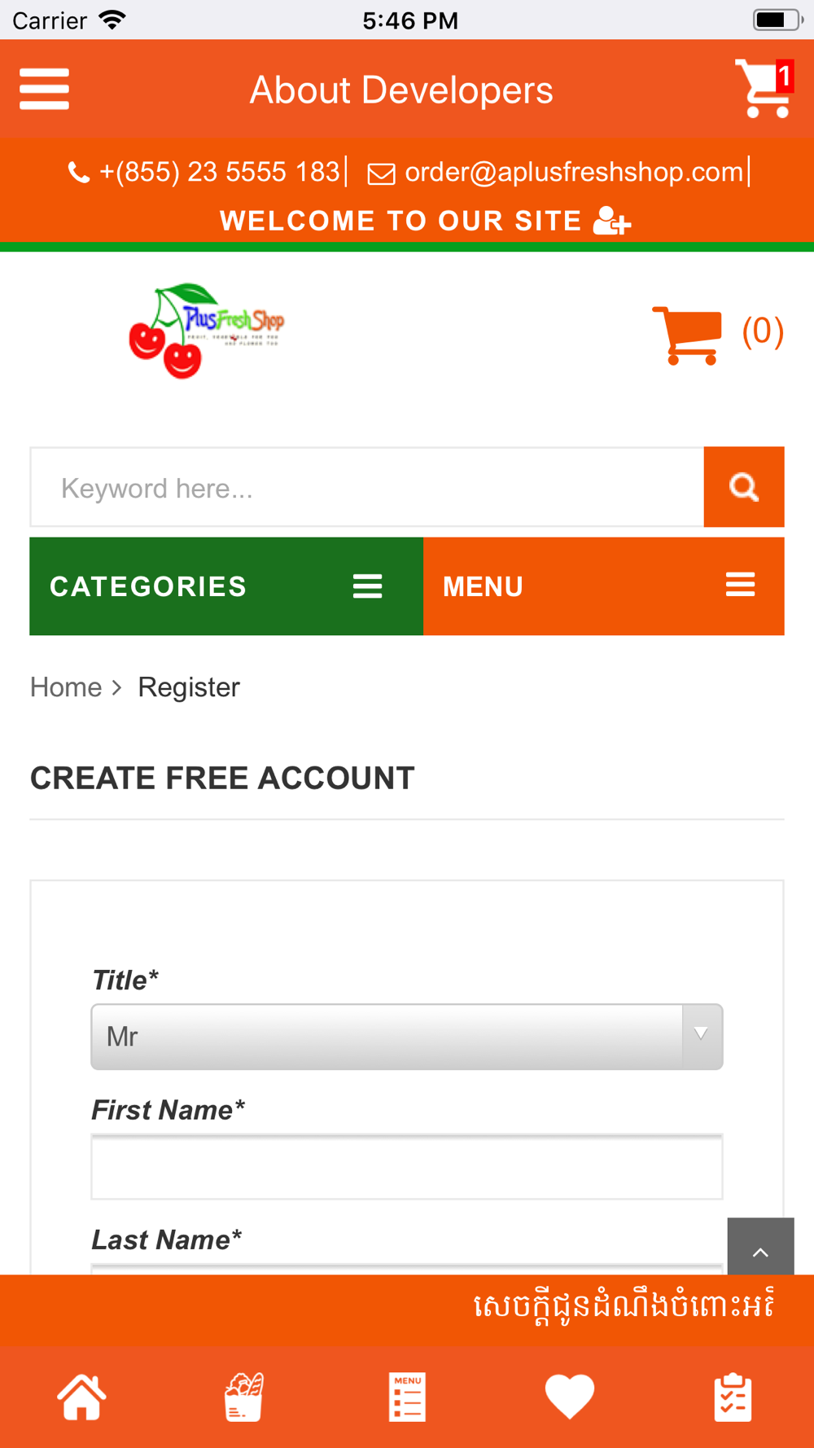This screenshot has width=814, height=1448.
Task: Open the clipboard checklist tab
Action: click(x=733, y=1397)
